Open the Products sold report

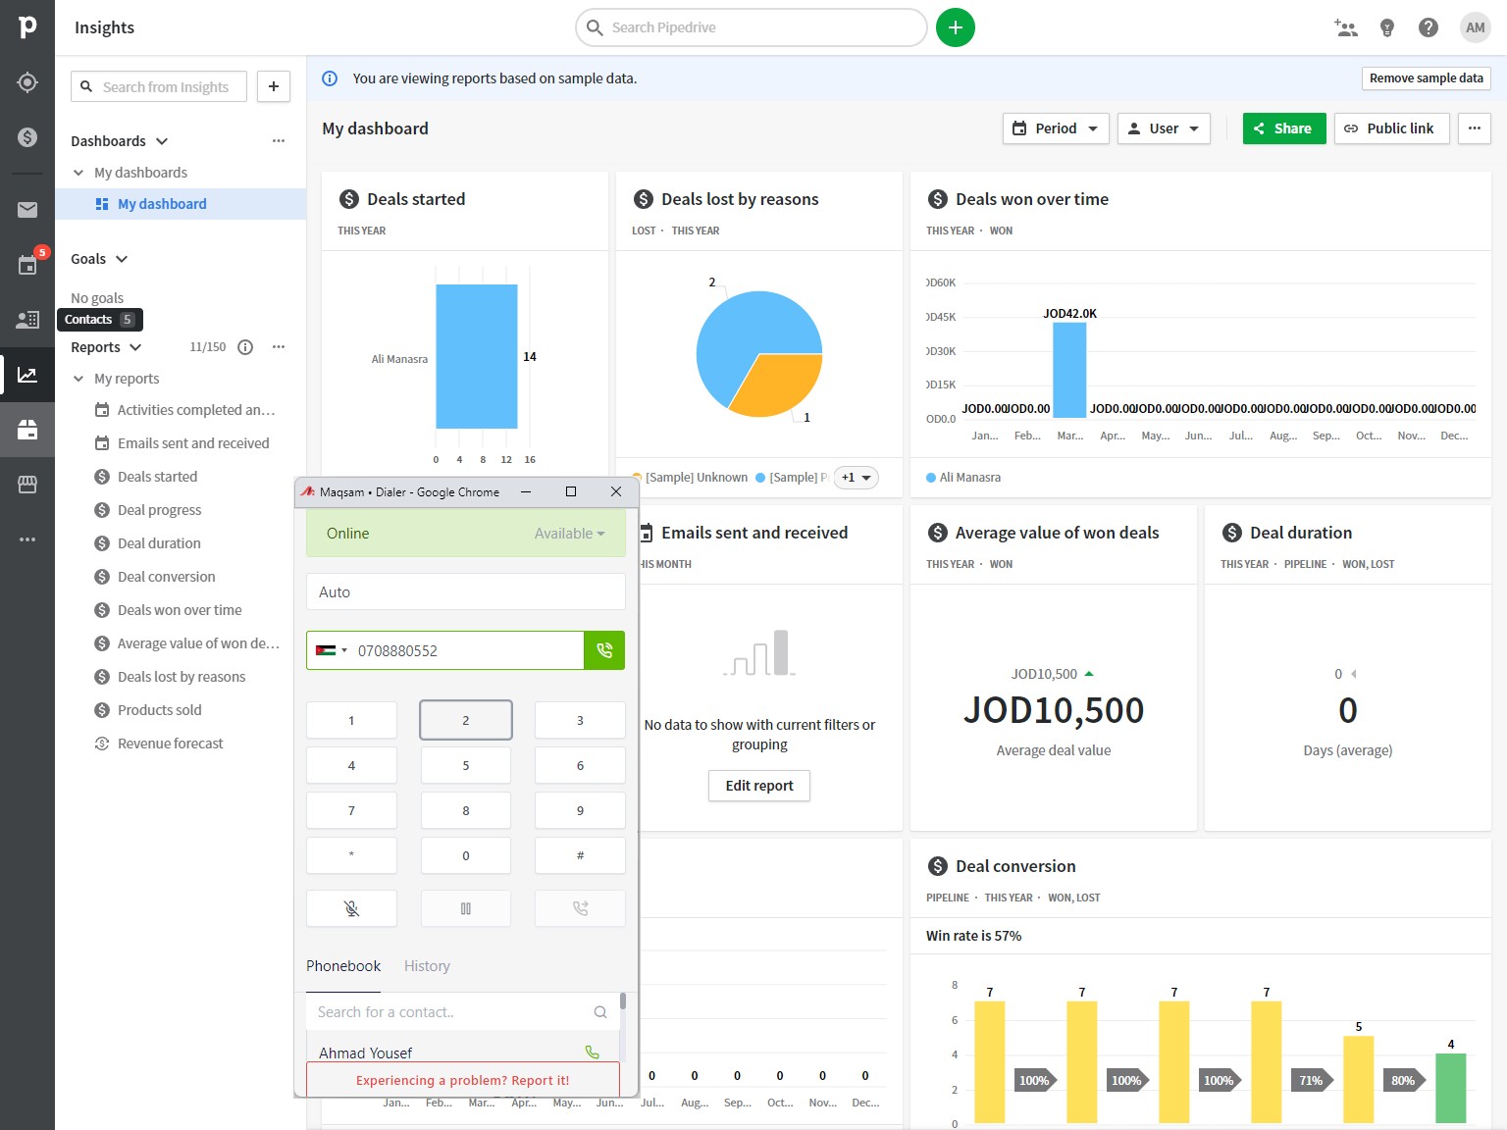pyautogui.click(x=159, y=710)
